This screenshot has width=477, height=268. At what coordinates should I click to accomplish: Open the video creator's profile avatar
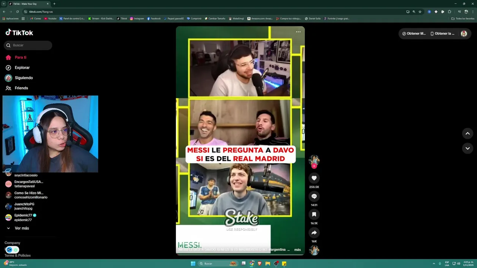pyautogui.click(x=314, y=160)
